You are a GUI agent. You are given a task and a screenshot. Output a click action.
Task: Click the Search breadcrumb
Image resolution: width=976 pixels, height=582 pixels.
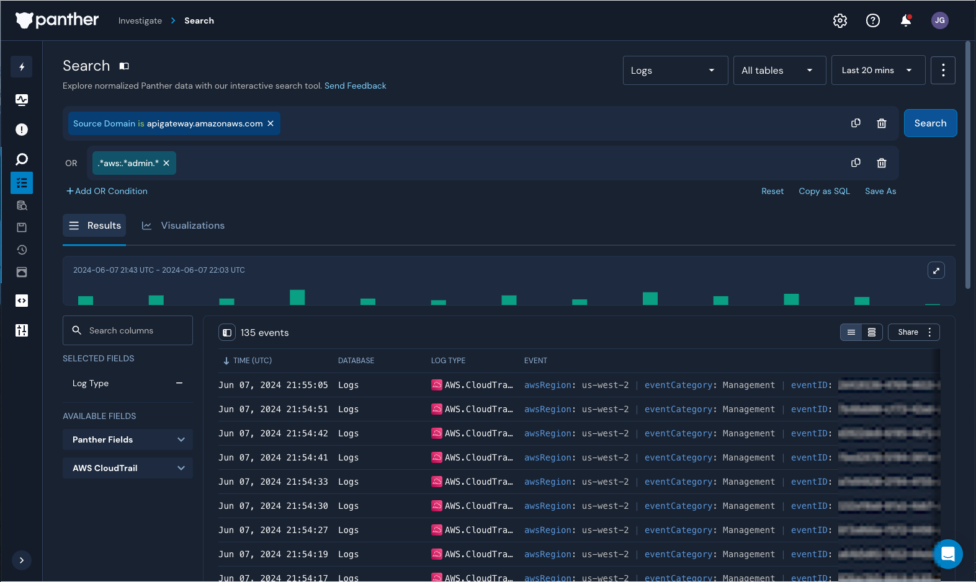click(x=199, y=20)
